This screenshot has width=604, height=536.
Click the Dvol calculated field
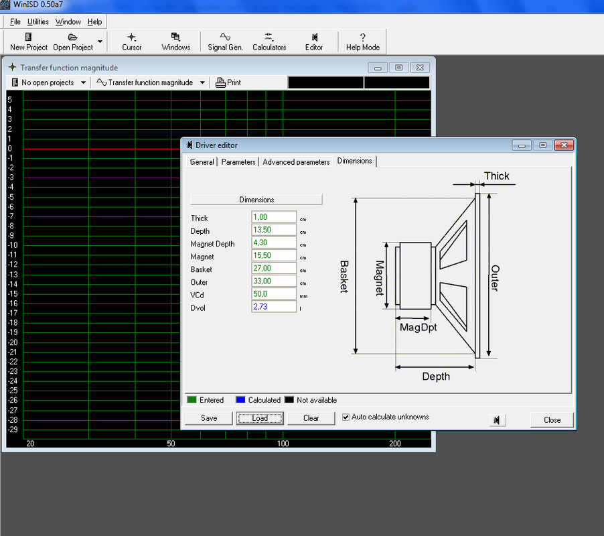click(274, 306)
